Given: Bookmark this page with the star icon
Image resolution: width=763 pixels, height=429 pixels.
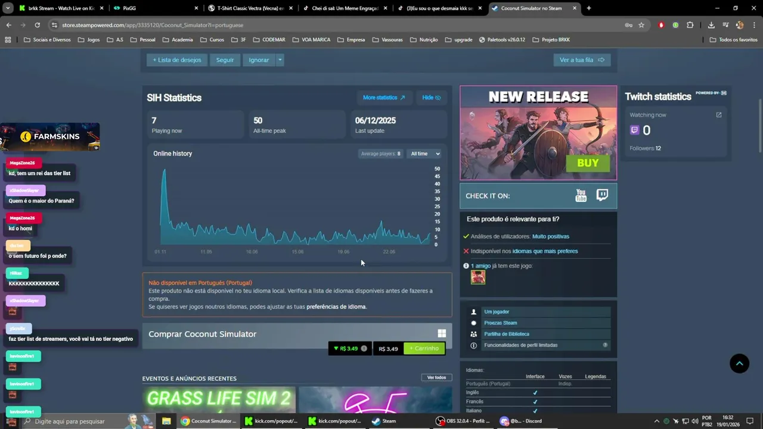Looking at the screenshot, I should (641, 25).
